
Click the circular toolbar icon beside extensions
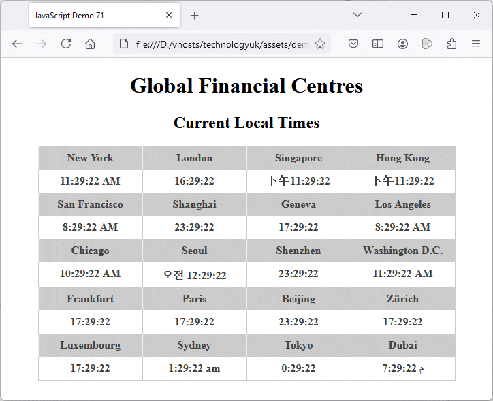[x=427, y=44]
